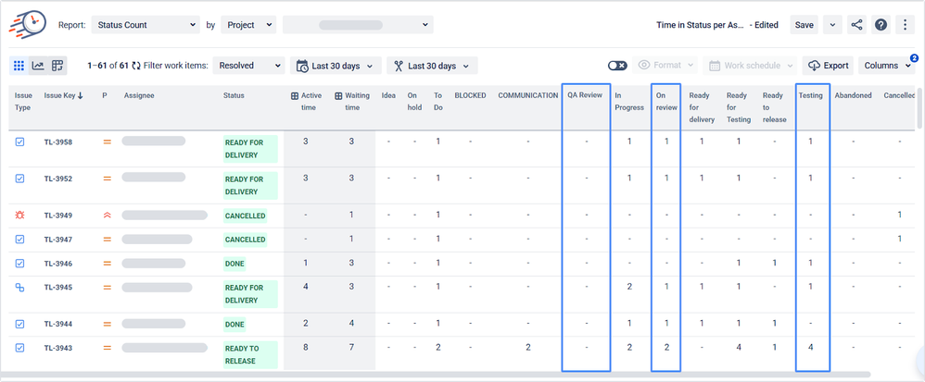The width and height of the screenshot is (925, 382).
Task: Click the COMMUNICATION value 2 for TL-3943
Action: (528, 347)
